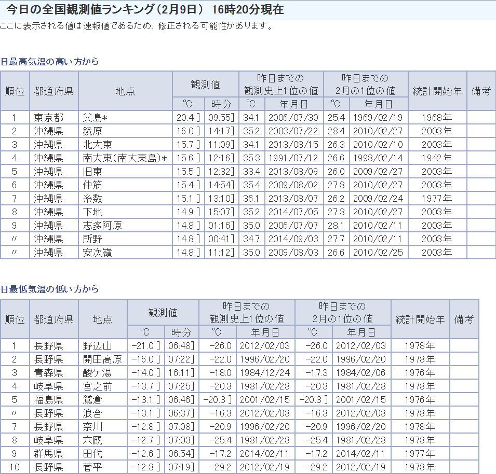Click the 東京都 prefecture cell

[48, 117]
